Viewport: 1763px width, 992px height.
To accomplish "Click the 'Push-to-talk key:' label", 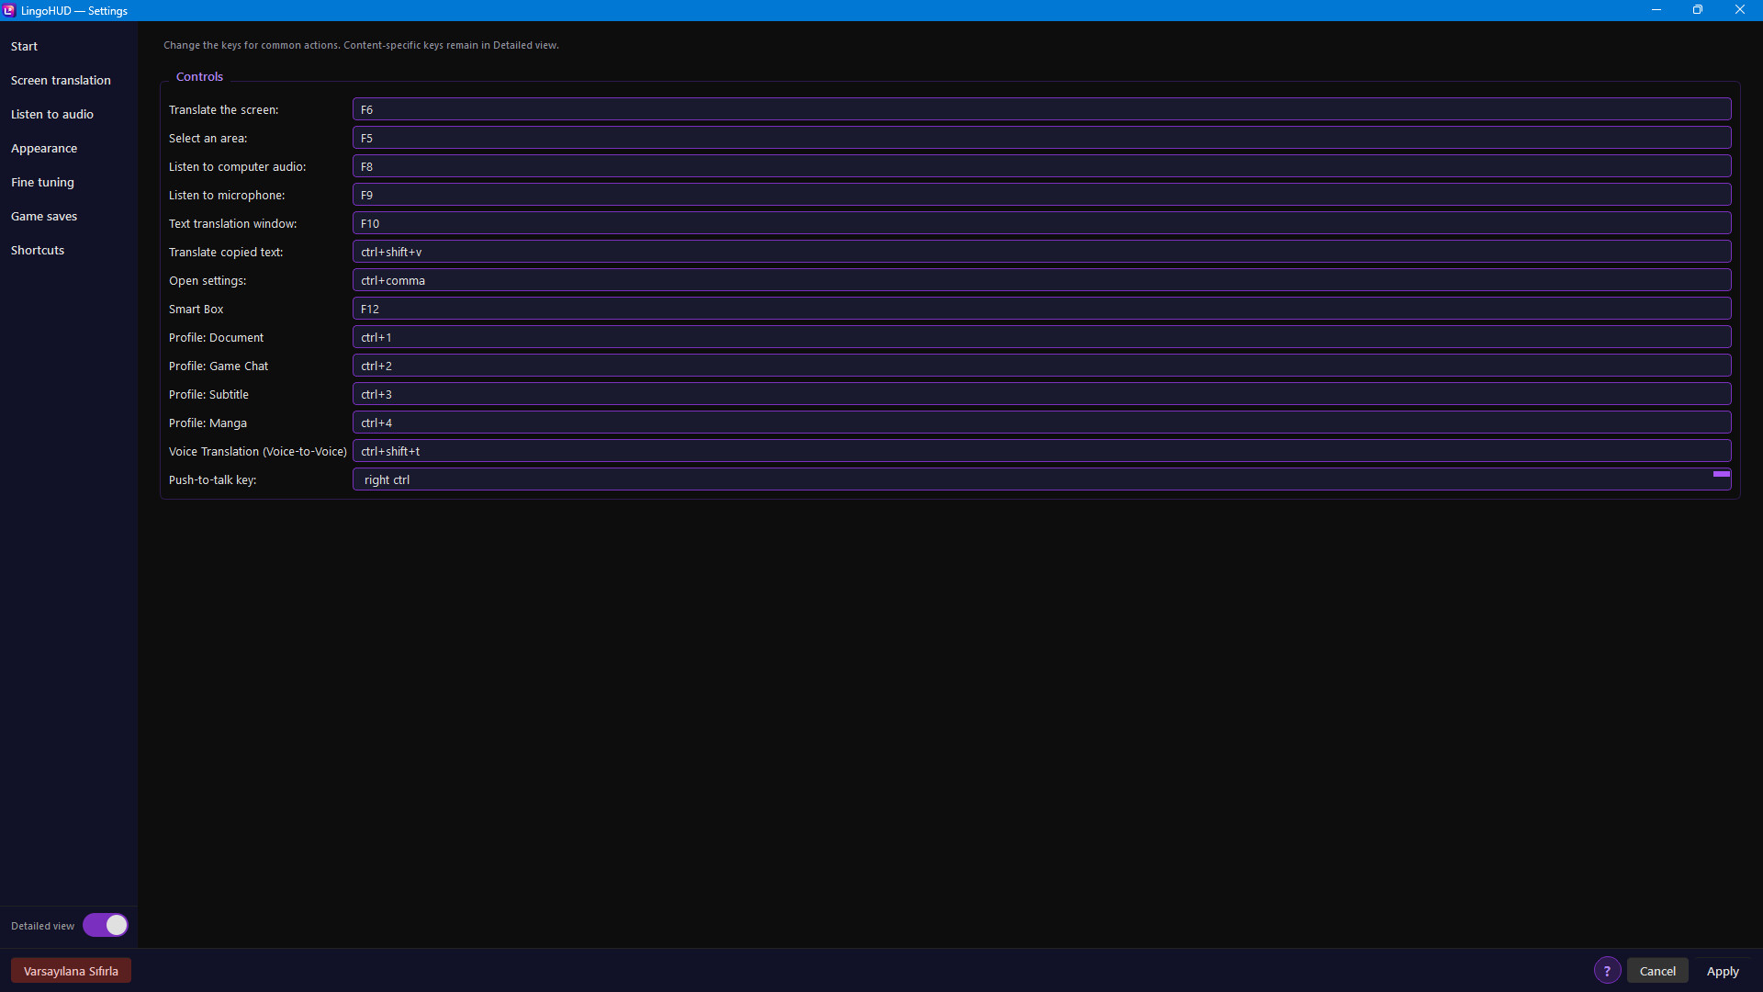I will coord(212,479).
